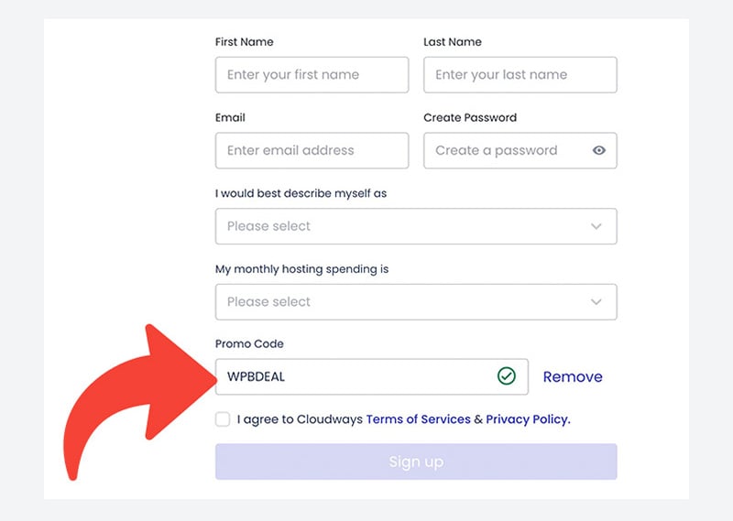Click the Create Password label
Viewport: 733px width, 521px height.
pyautogui.click(x=470, y=117)
